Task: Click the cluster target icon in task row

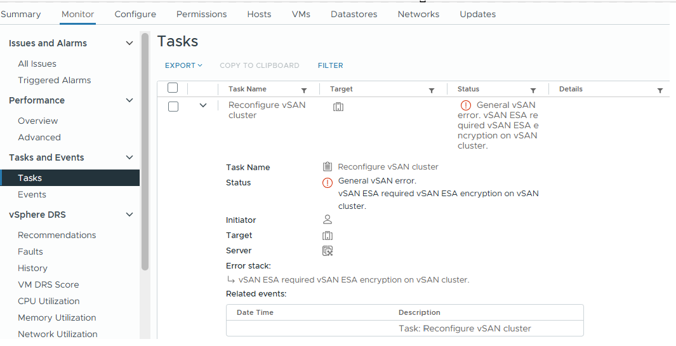Action: pos(338,107)
